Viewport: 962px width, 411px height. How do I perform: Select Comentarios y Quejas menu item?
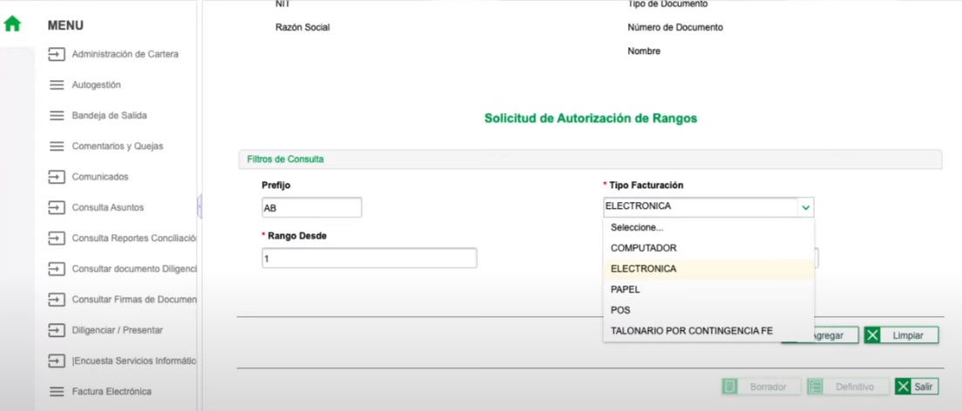click(117, 146)
